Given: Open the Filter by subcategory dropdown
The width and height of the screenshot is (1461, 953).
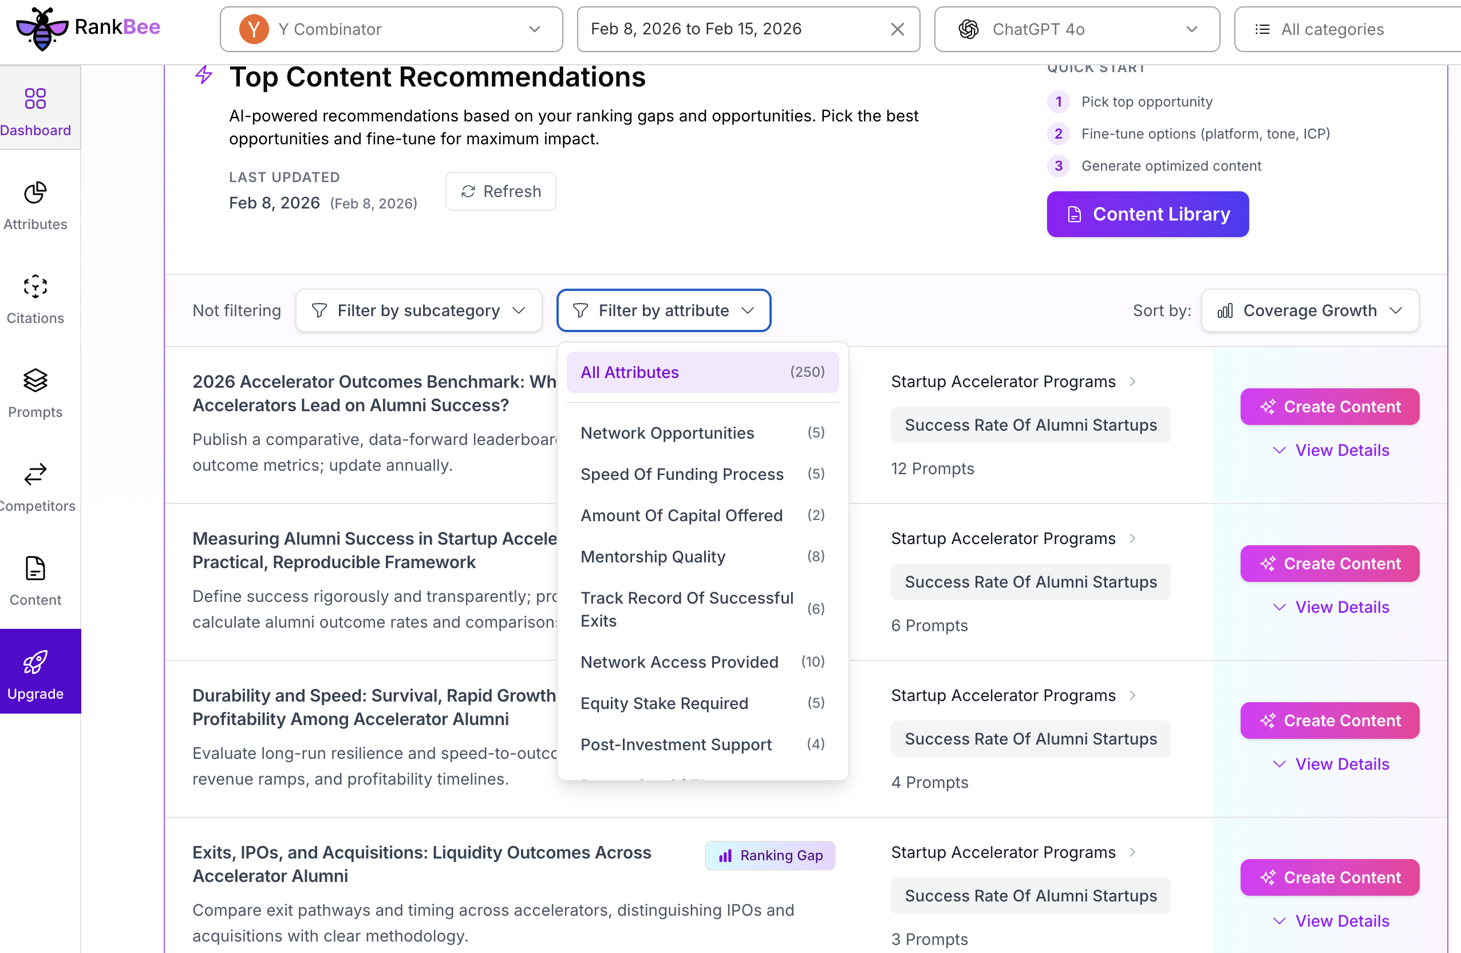Looking at the screenshot, I should (x=418, y=311).
